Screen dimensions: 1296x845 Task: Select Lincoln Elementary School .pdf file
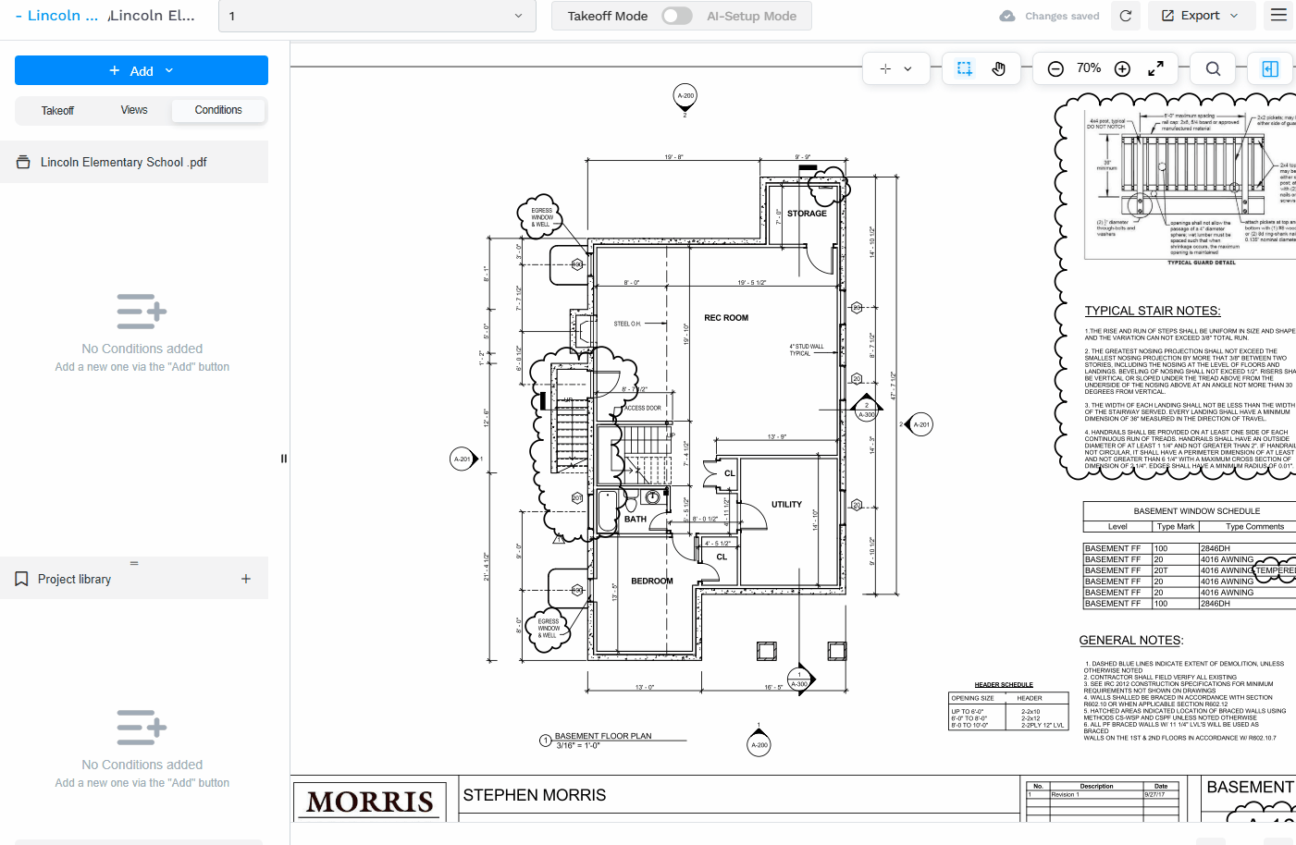124,162
